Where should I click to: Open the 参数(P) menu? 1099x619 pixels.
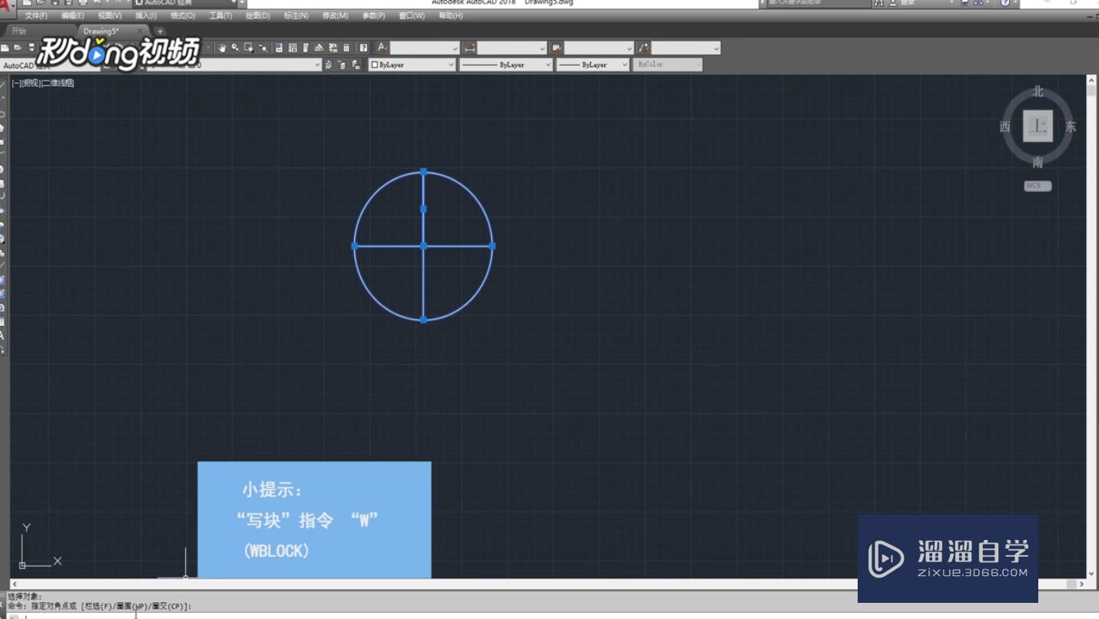pos(374,15)
